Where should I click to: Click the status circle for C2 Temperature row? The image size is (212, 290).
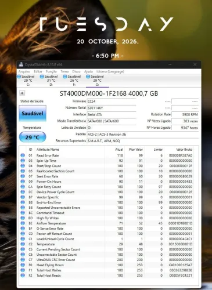pyautogui.click(x=23, y=244)
